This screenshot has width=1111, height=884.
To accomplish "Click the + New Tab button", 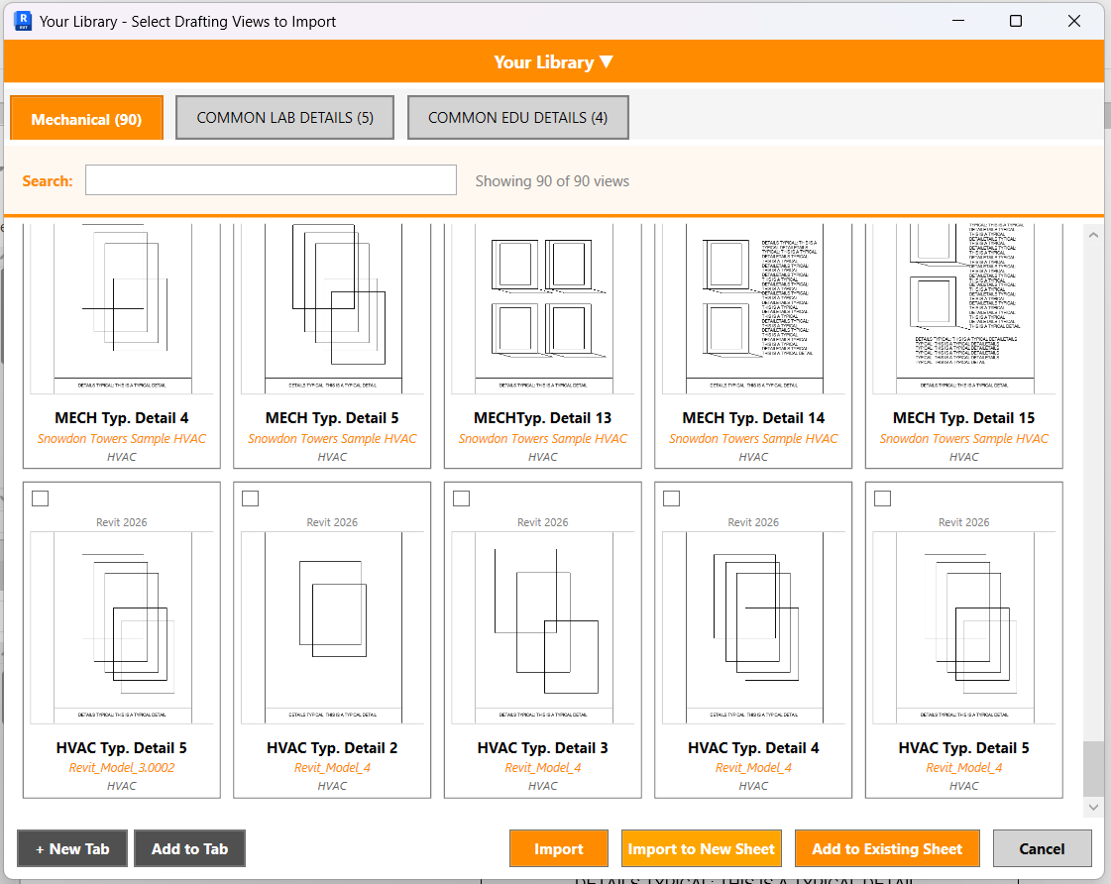I will click(71, 848).
